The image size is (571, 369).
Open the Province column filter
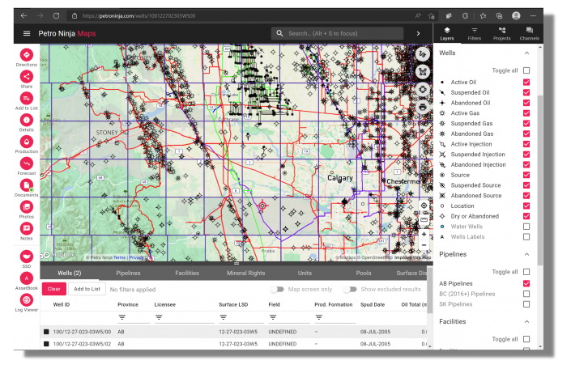[x=123, y=317]
